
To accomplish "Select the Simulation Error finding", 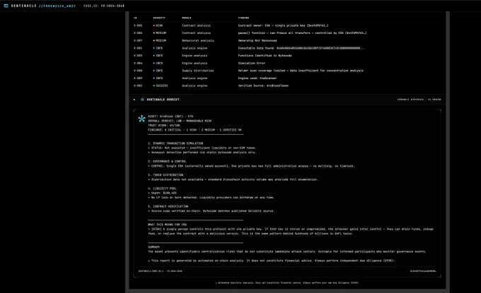I will click(252, 63).
